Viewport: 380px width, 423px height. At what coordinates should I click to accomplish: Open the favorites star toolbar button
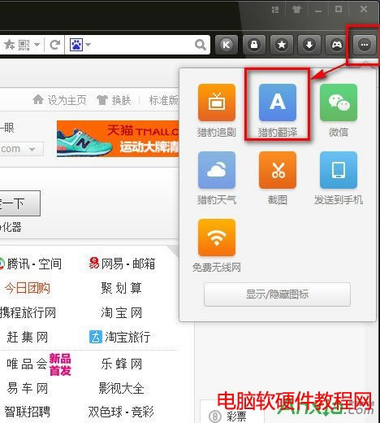pos(282,45)
